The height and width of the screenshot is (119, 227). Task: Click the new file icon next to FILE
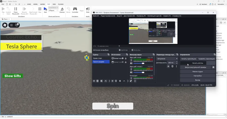pyautogui.click(x=7, y=4)
